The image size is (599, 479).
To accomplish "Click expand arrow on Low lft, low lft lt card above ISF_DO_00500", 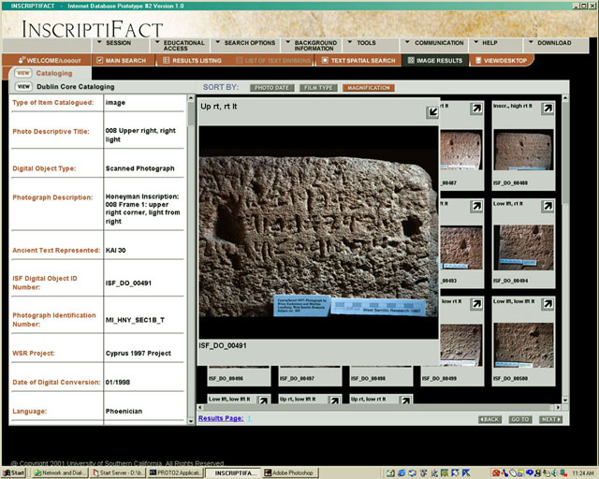I will pyautogui.click(x=548, y=304).
